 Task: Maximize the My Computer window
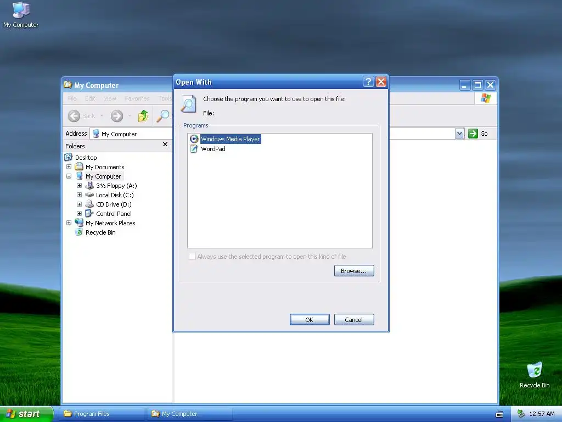(x=477, y=85)
